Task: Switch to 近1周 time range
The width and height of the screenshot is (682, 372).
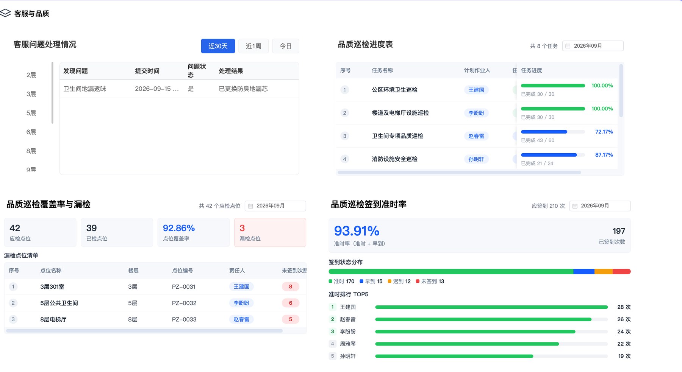Action: 253,46
